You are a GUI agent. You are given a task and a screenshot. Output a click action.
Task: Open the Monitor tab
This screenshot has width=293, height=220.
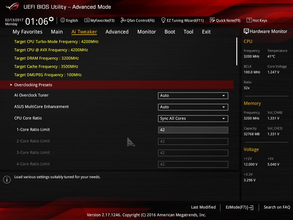[146, 32]
